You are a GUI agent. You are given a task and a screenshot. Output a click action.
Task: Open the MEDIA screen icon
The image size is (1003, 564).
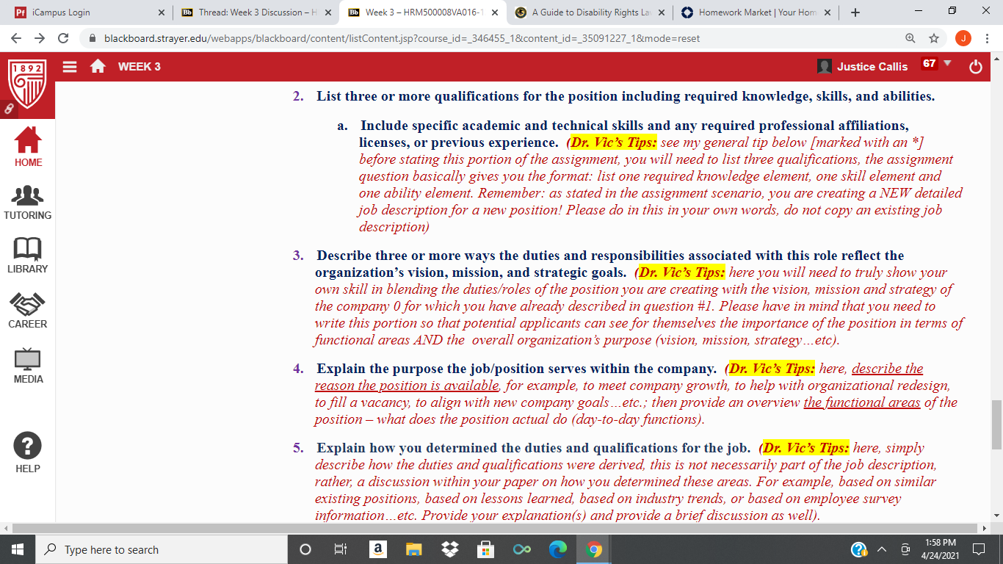tap(28, 366)
